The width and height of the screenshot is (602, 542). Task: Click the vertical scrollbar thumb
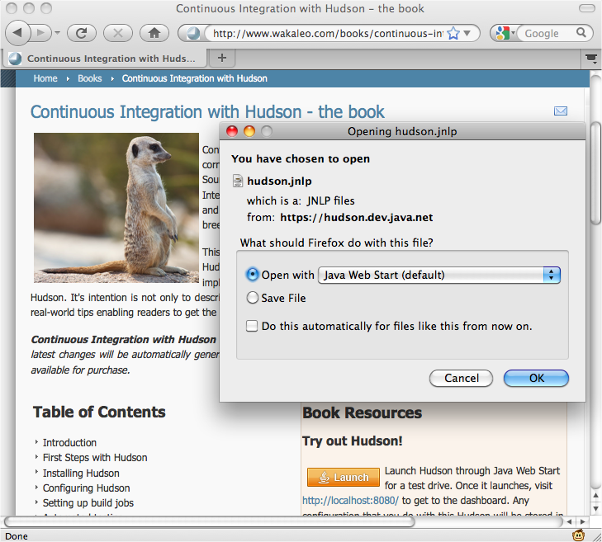pyautogui.click(x=595, y=173)
